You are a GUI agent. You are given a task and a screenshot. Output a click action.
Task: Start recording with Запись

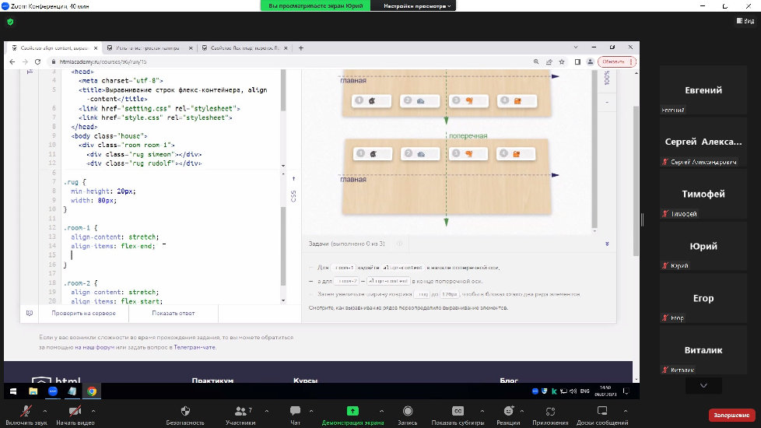[x=408, y=416]
